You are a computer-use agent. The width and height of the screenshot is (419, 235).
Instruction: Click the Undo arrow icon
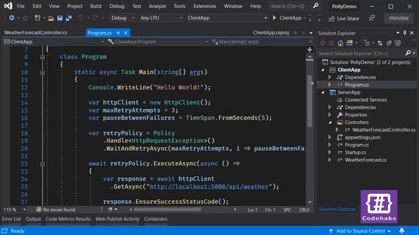(81, 18)
